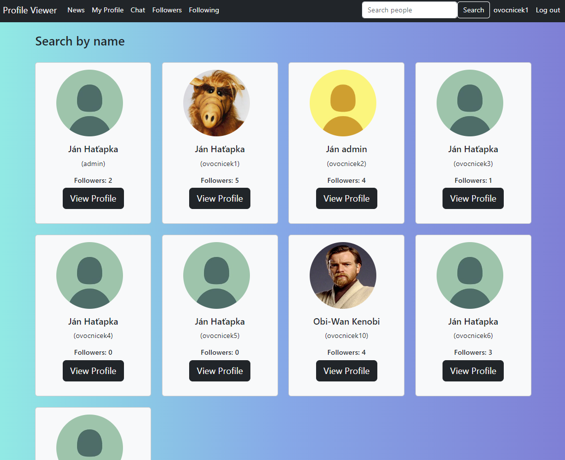Focus the Search people input field
Screen dimensions: 565x460
pos(409,10)
